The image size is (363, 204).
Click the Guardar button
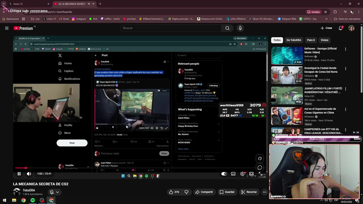[x=227, y=192]
